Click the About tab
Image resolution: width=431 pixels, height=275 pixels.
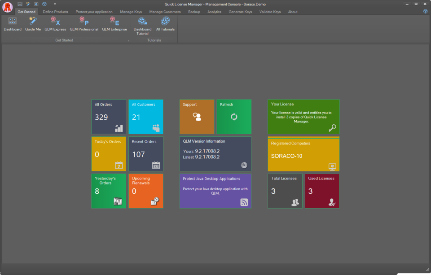293,12
